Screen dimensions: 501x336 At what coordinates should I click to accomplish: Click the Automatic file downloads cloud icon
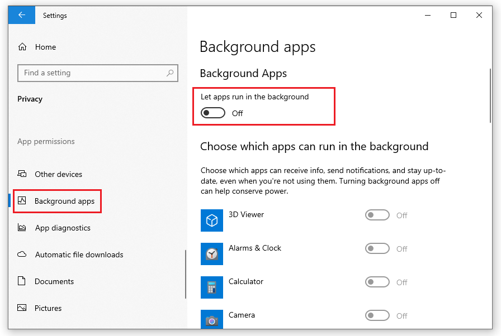[21, 254]
